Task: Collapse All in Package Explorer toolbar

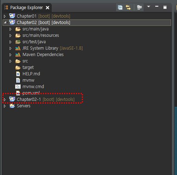Action: [x=120, y=7]
